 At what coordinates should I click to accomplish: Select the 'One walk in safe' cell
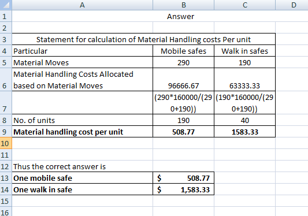point(82,189)
